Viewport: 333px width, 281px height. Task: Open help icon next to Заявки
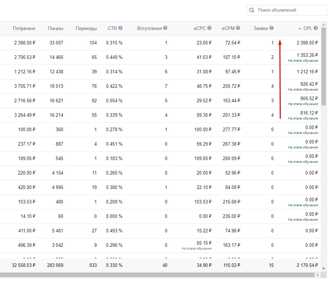point(272,28)
